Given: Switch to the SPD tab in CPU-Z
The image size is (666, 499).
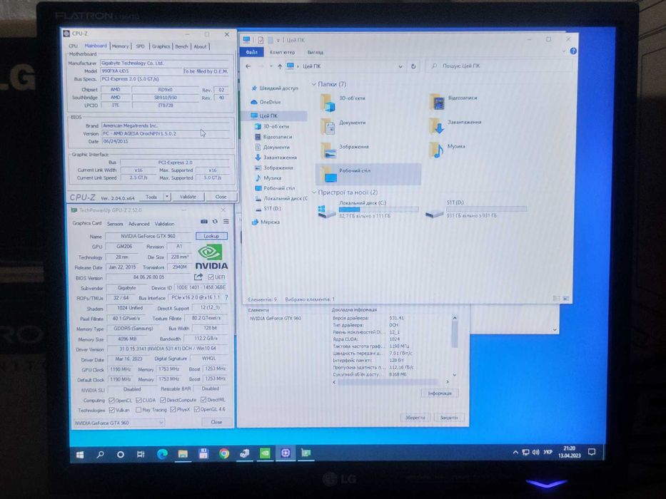Looking at the screenshot, I should coord(140,46).
